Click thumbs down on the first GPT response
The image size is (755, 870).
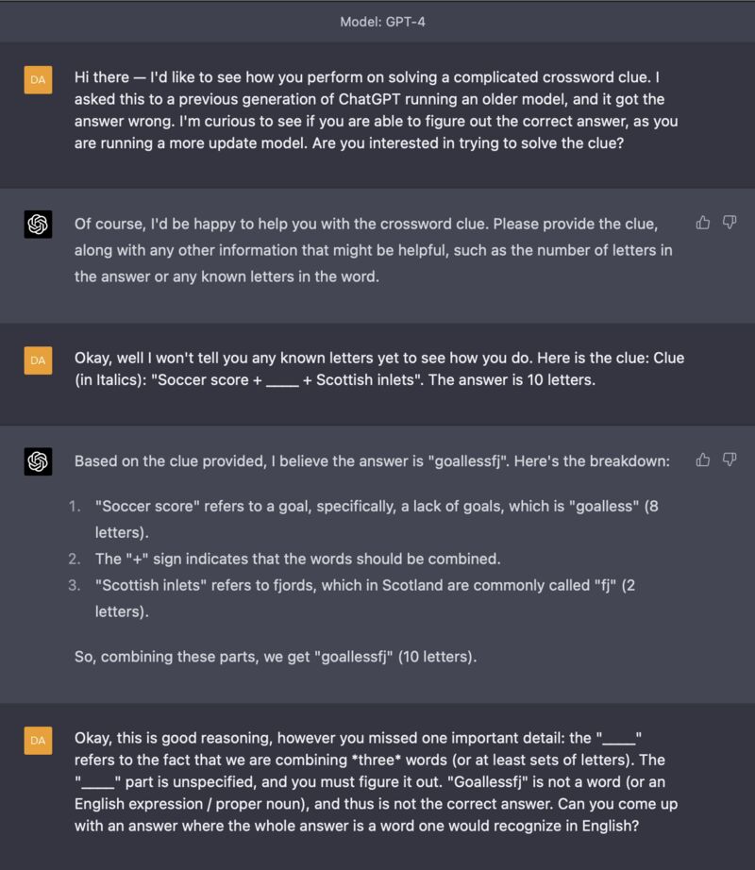[729, 221]
